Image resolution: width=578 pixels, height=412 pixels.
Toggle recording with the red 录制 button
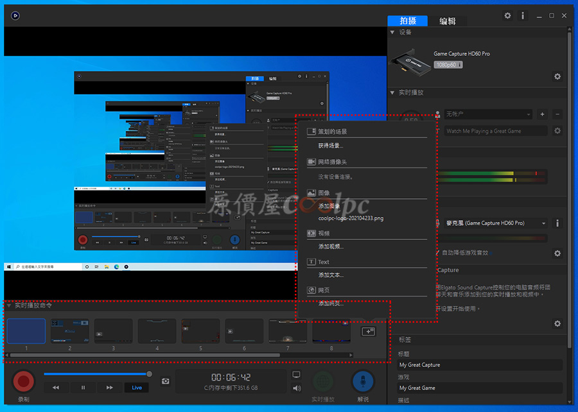tap(24, 381)
